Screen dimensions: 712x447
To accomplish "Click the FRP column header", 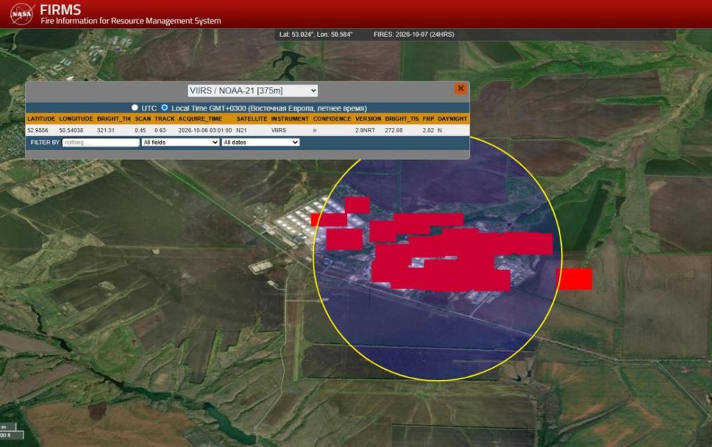I will tap(428, 119).
